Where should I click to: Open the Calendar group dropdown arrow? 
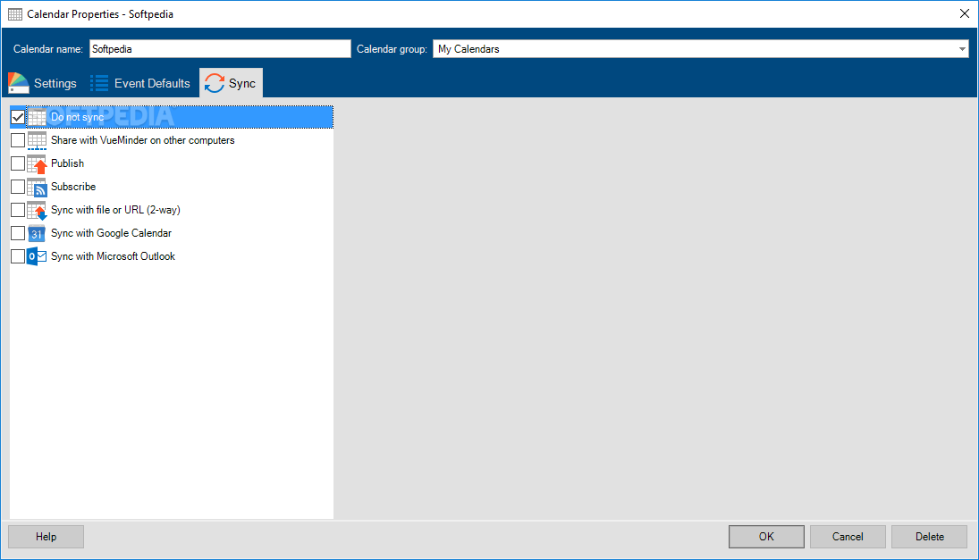point(961,48)
